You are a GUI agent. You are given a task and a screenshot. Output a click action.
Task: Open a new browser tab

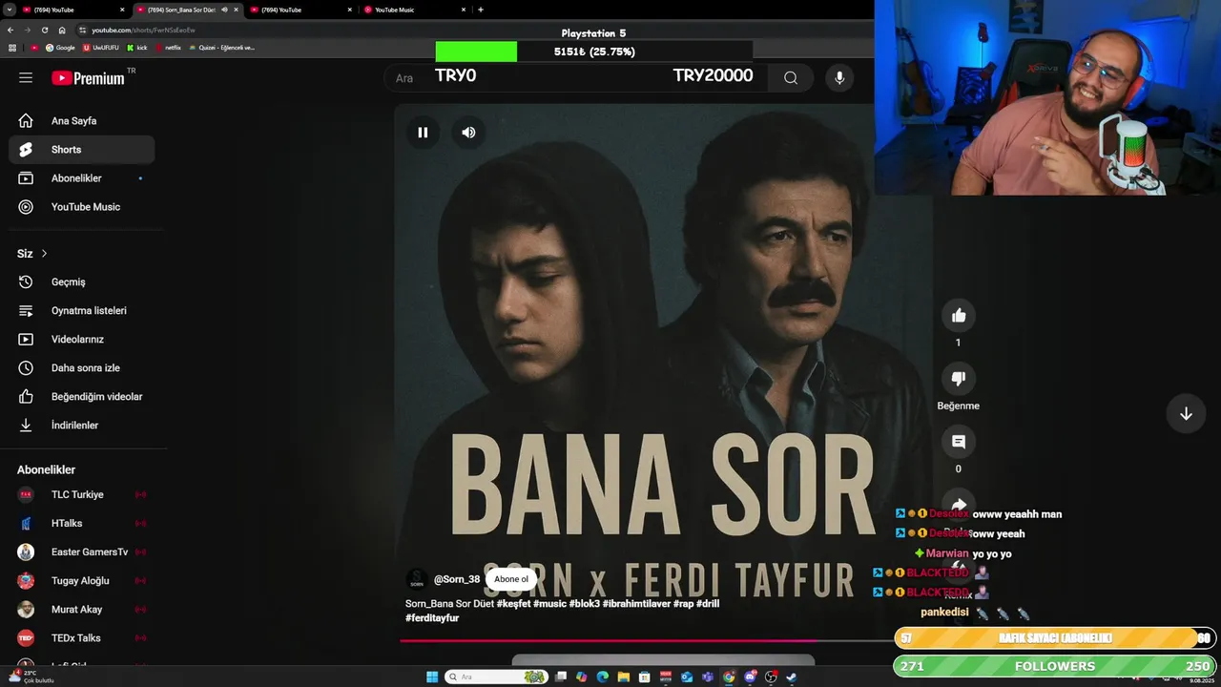480,10
